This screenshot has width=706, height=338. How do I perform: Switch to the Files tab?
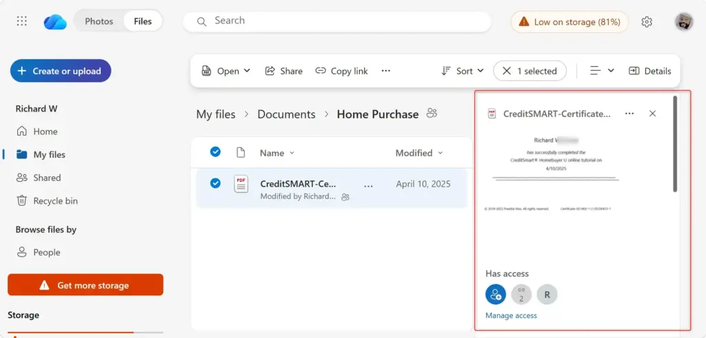pos(143,21)
